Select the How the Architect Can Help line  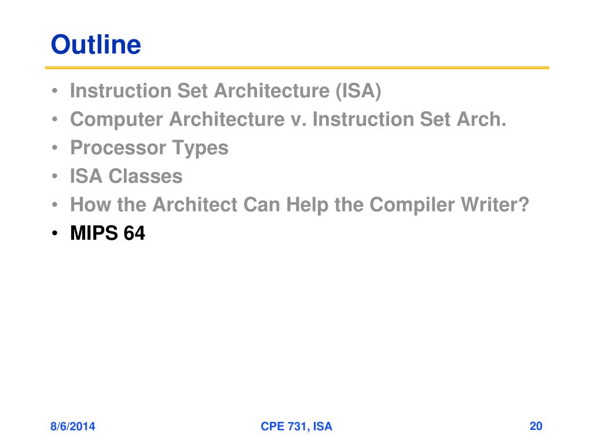click(299, 205)
